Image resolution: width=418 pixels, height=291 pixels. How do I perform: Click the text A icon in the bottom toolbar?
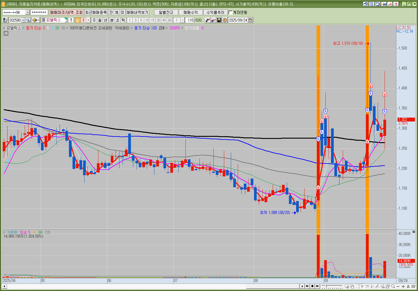click(x=408, y=286)
